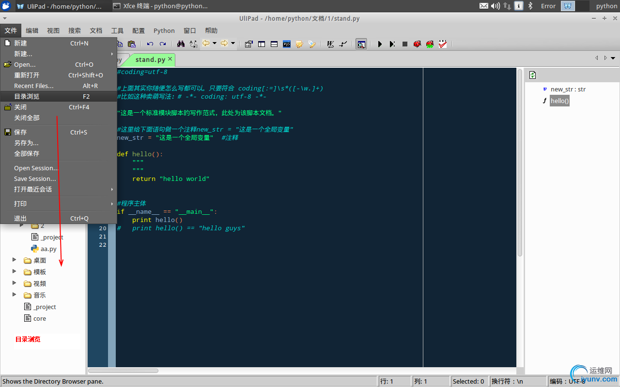Click 保存 to save the file
This screenshot has height=387, width=620.
coord(59,132)
